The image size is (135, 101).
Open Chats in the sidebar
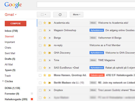[x=8, y=48]
